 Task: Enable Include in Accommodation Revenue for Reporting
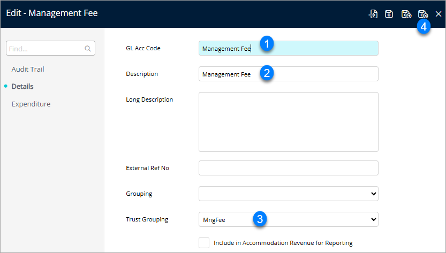(x=204, y=243)
